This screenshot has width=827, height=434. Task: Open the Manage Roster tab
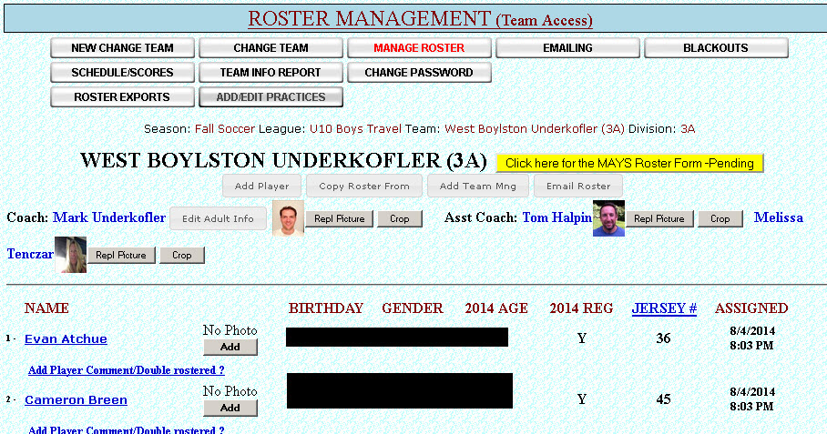click(419, 48)
